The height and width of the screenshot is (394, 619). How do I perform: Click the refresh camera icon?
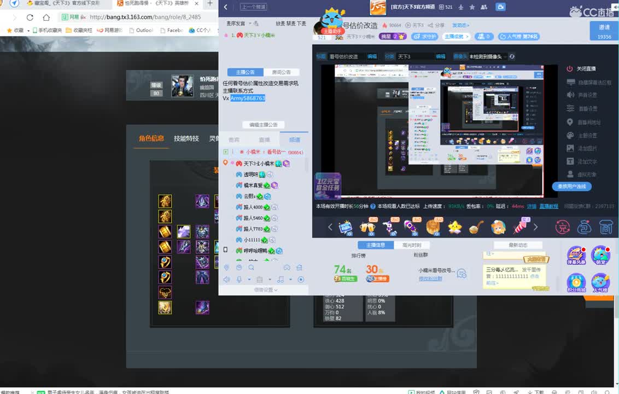512,56
